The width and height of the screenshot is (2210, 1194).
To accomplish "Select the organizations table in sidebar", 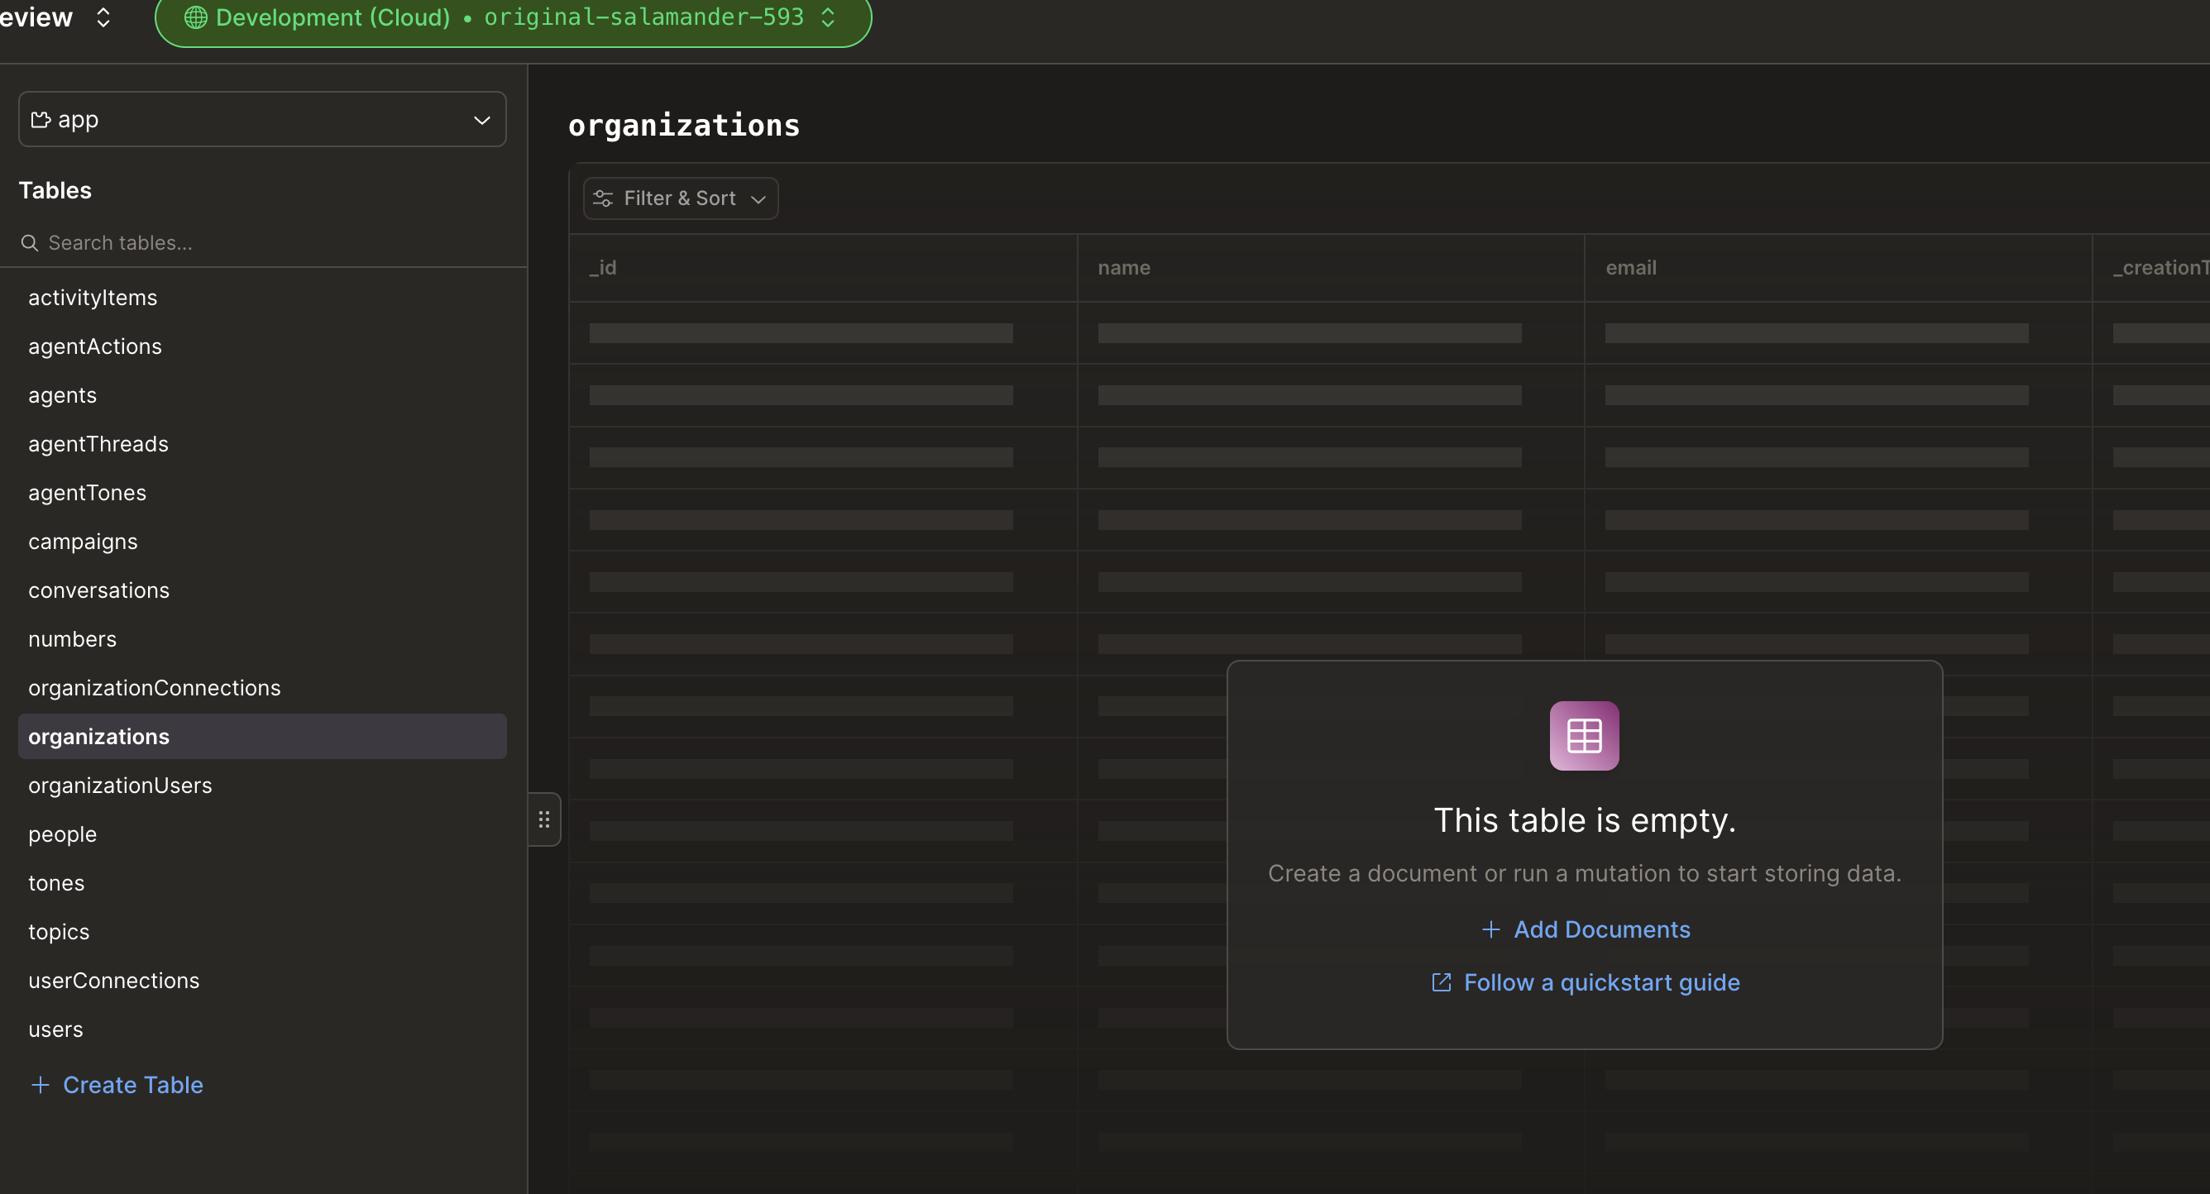I will click(262, 737).
